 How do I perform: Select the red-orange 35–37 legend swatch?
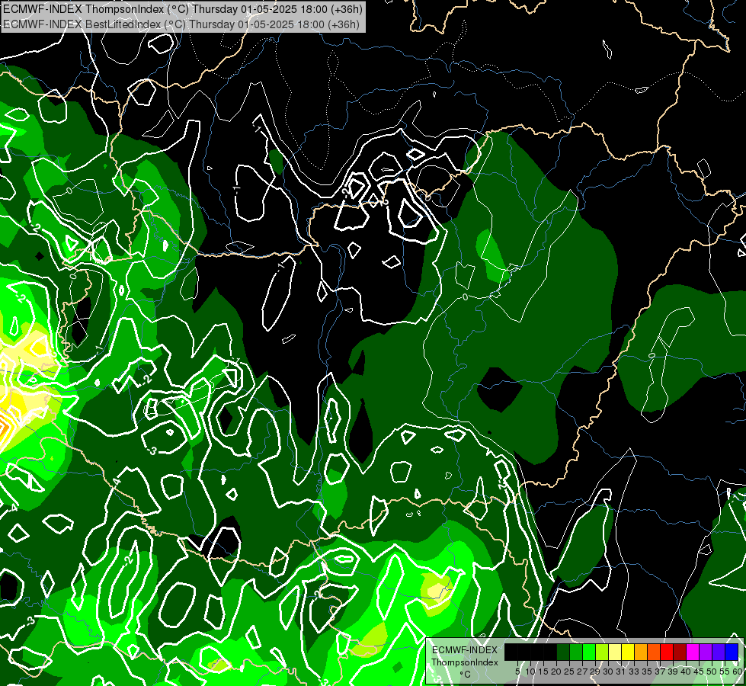click(654, 652)
